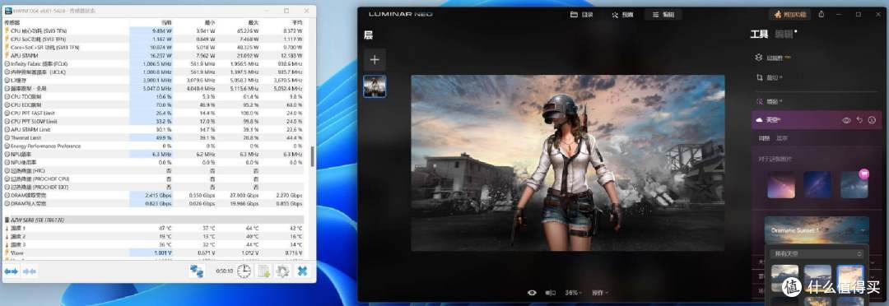Select the PROCHOT EXT throttling row

coord(153,187)
